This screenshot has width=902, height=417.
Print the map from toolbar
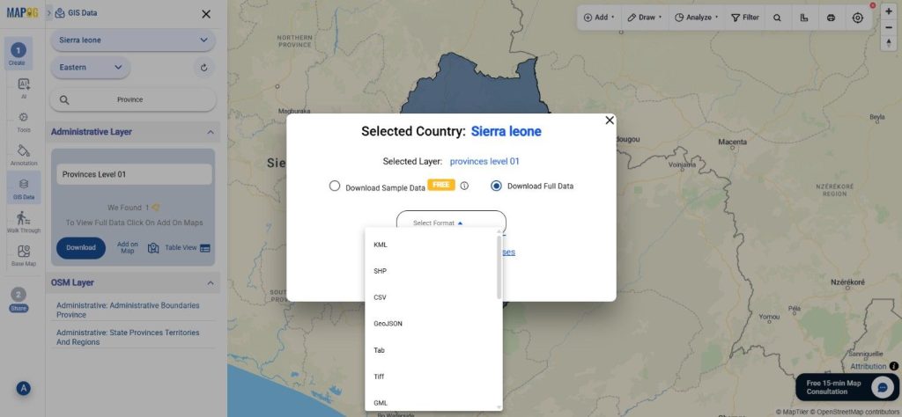(x=831, y=18)
